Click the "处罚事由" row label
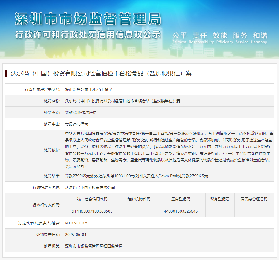The width and height of the screenshot is (279, 260). click(x=52, y=124)
